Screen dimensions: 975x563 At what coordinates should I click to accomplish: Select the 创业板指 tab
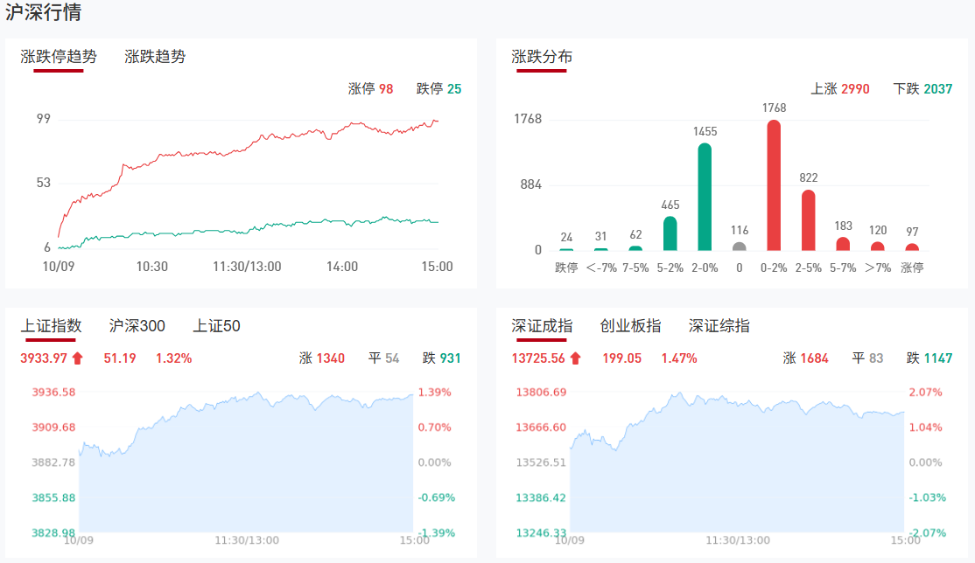tap(630, 326)
